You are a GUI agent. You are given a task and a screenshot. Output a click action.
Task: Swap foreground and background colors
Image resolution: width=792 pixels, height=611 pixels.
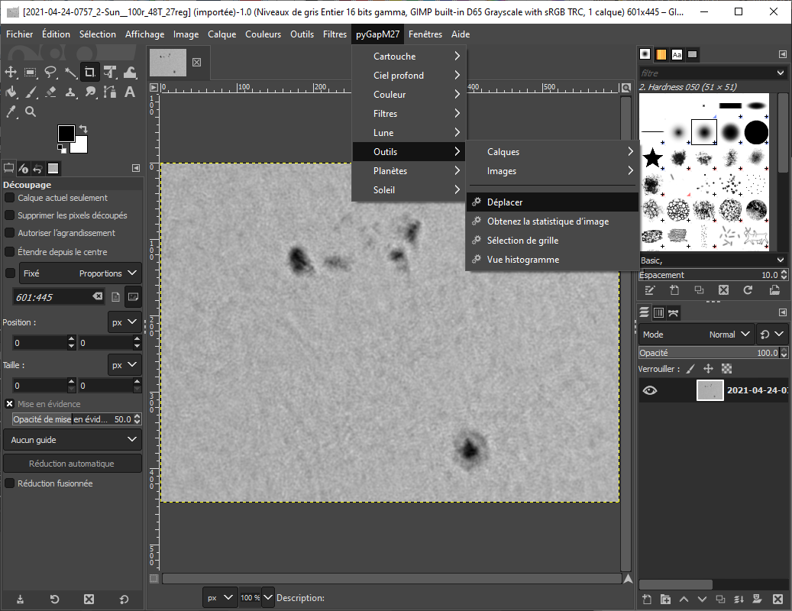coord(83,129)
